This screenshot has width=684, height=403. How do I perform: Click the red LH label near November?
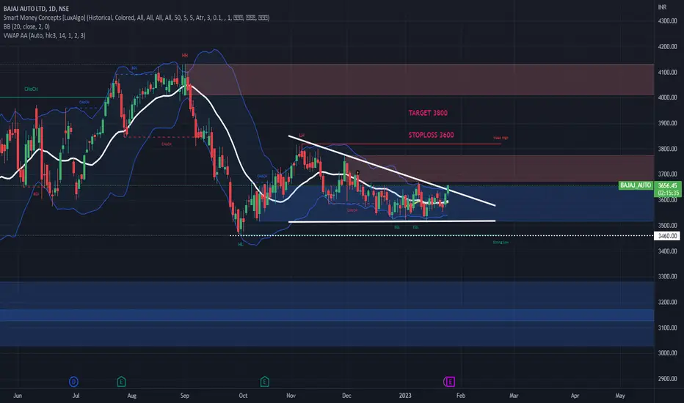302,136
